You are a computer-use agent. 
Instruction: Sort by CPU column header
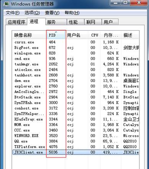coord(94,35)
